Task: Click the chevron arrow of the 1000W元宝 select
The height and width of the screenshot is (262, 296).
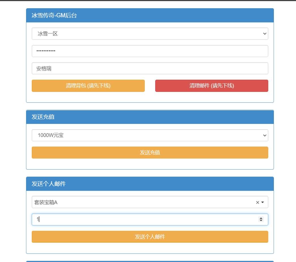Action: [265, 136]
